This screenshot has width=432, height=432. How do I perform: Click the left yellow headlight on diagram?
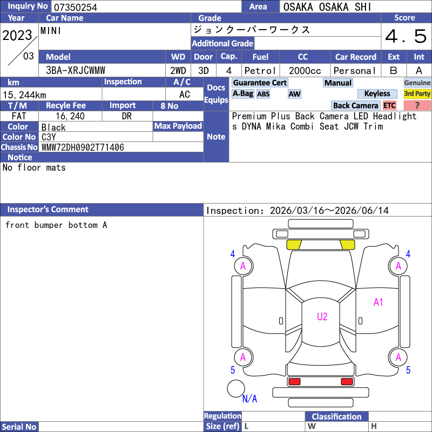coord(294,245)
